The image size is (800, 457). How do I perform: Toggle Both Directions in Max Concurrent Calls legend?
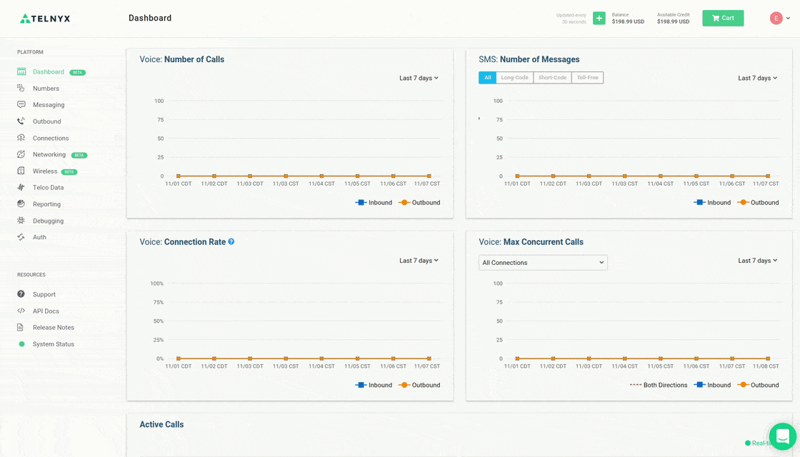(x=659, y=385)
